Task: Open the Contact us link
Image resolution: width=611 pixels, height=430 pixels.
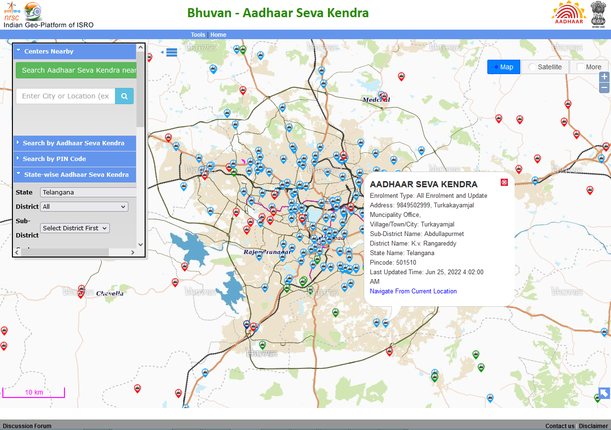Action: [x=560, y=426]
